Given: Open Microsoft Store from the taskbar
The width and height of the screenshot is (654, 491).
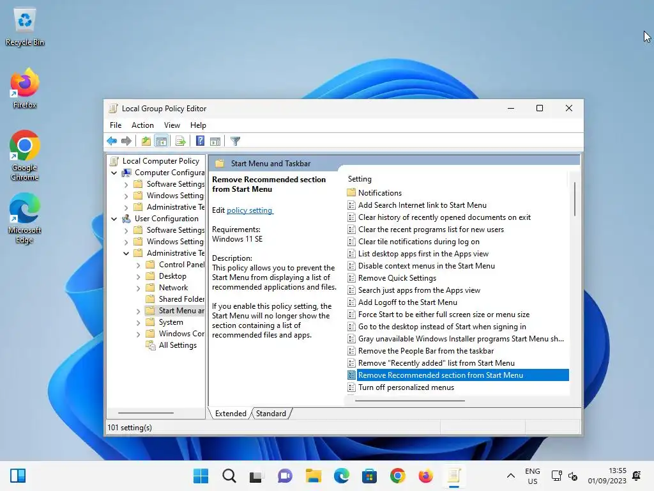Looking at the screenshot, I should pyautogui.click(x=370, y=476).
